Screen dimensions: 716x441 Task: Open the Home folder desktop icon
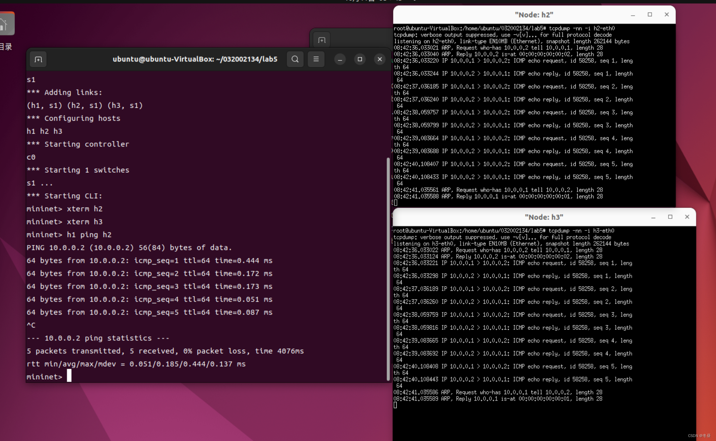coord(7,24)
